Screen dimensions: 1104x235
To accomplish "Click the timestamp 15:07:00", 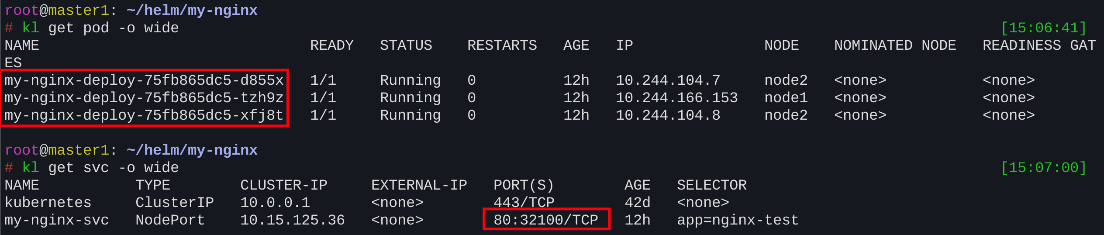I will 1043,168.
